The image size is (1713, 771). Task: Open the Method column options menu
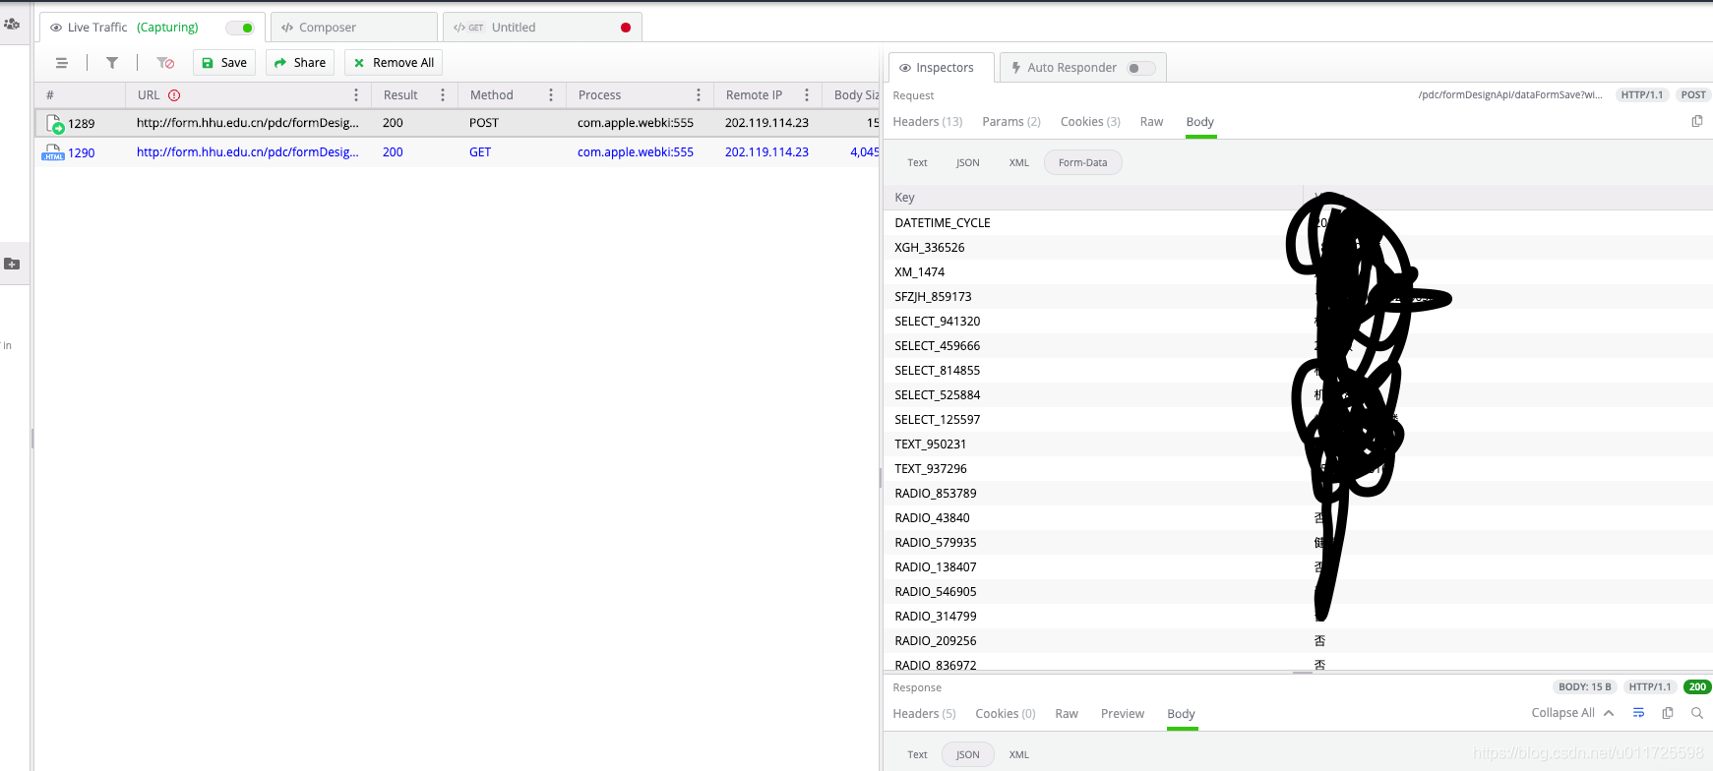pos(551,95)
